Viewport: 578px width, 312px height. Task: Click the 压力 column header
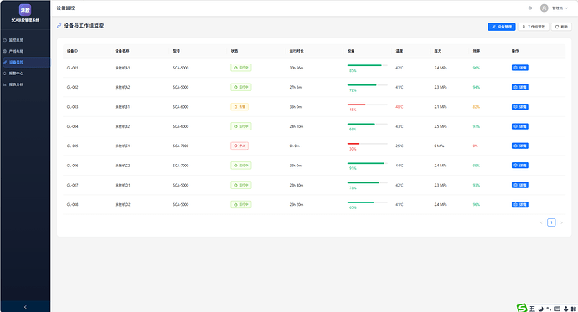click(438, 51)
